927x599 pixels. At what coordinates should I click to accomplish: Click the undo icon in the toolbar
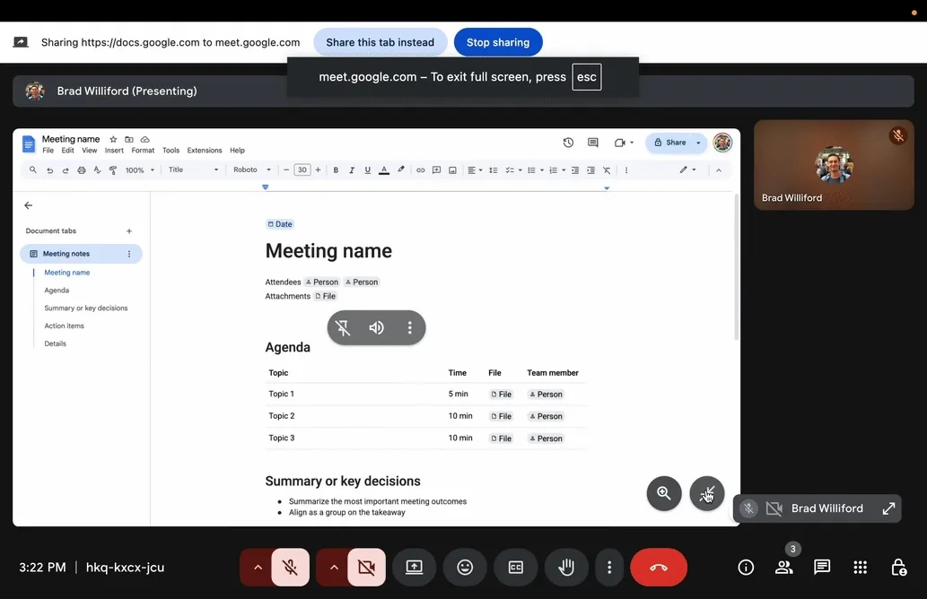tap(50, 169)
